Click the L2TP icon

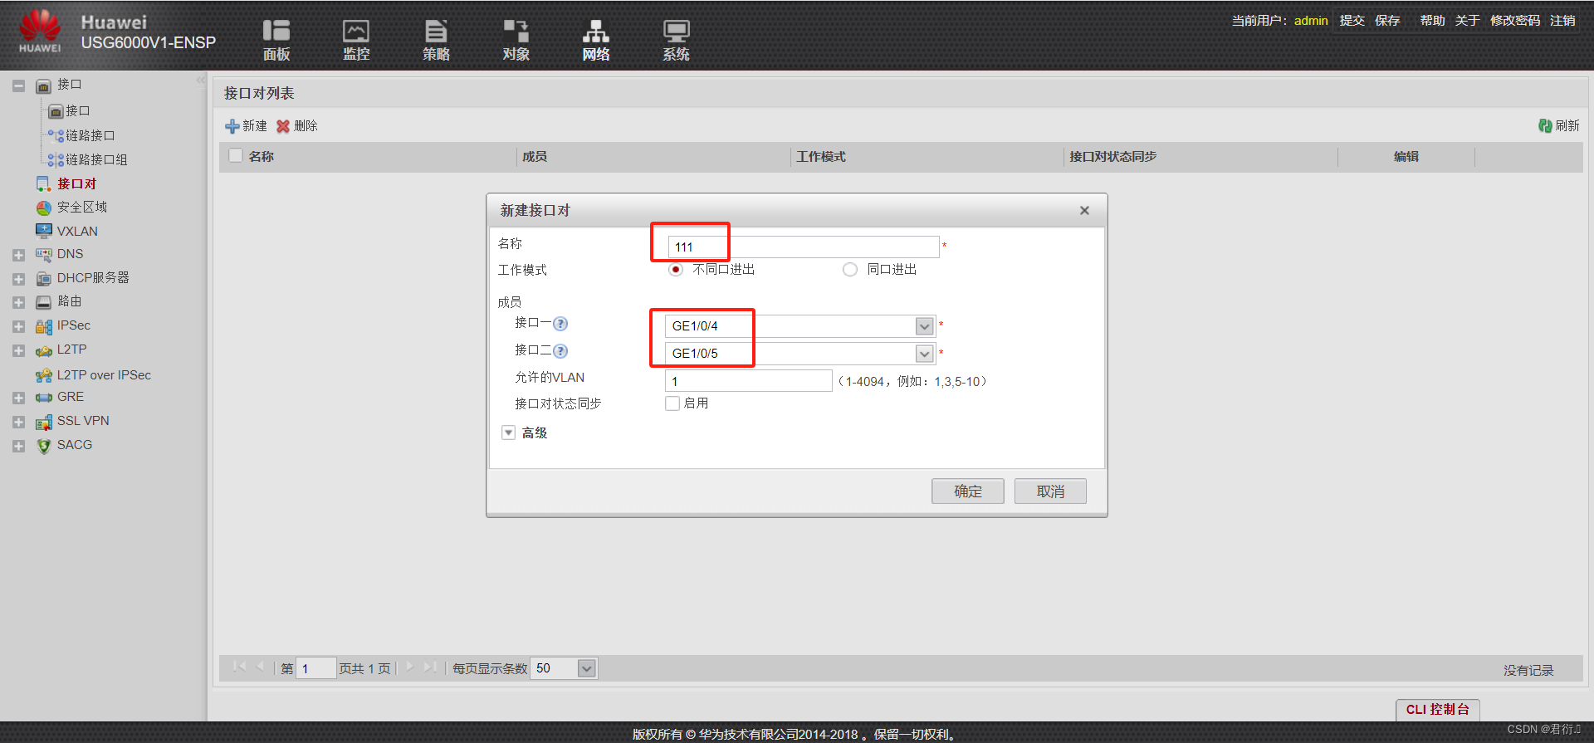[x=44, y=350]
